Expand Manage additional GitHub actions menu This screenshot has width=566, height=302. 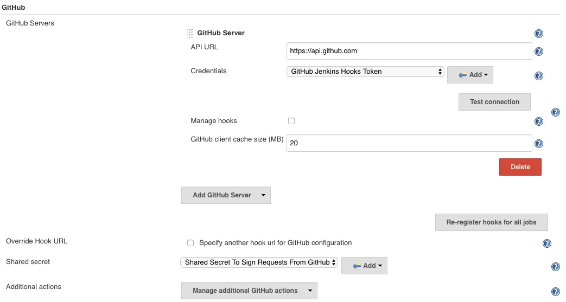pyautogui.click(x=249, y=291)
